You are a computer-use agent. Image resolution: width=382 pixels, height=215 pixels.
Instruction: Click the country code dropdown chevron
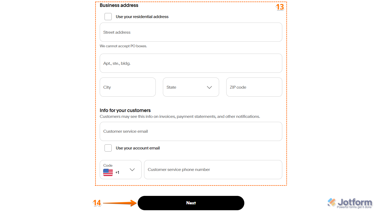click(132, 170)
